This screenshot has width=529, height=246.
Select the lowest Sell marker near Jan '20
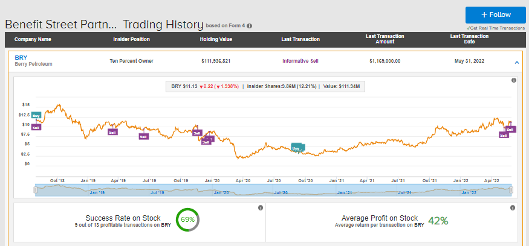coord(206,142)
